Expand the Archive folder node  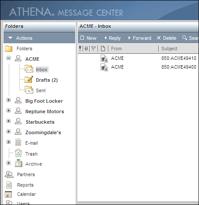point(9,163)
